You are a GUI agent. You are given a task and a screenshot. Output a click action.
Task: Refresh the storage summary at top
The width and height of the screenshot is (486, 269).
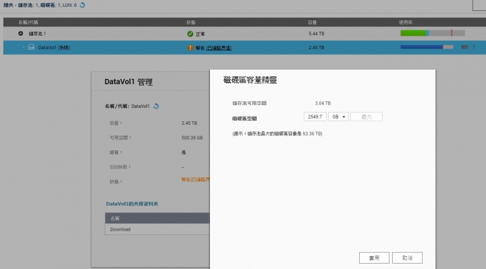point(82,5)
